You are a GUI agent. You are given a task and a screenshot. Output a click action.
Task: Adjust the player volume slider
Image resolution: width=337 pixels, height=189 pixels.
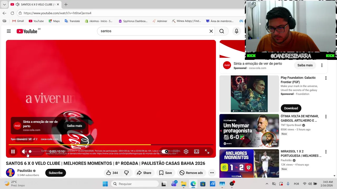point(35,151)
